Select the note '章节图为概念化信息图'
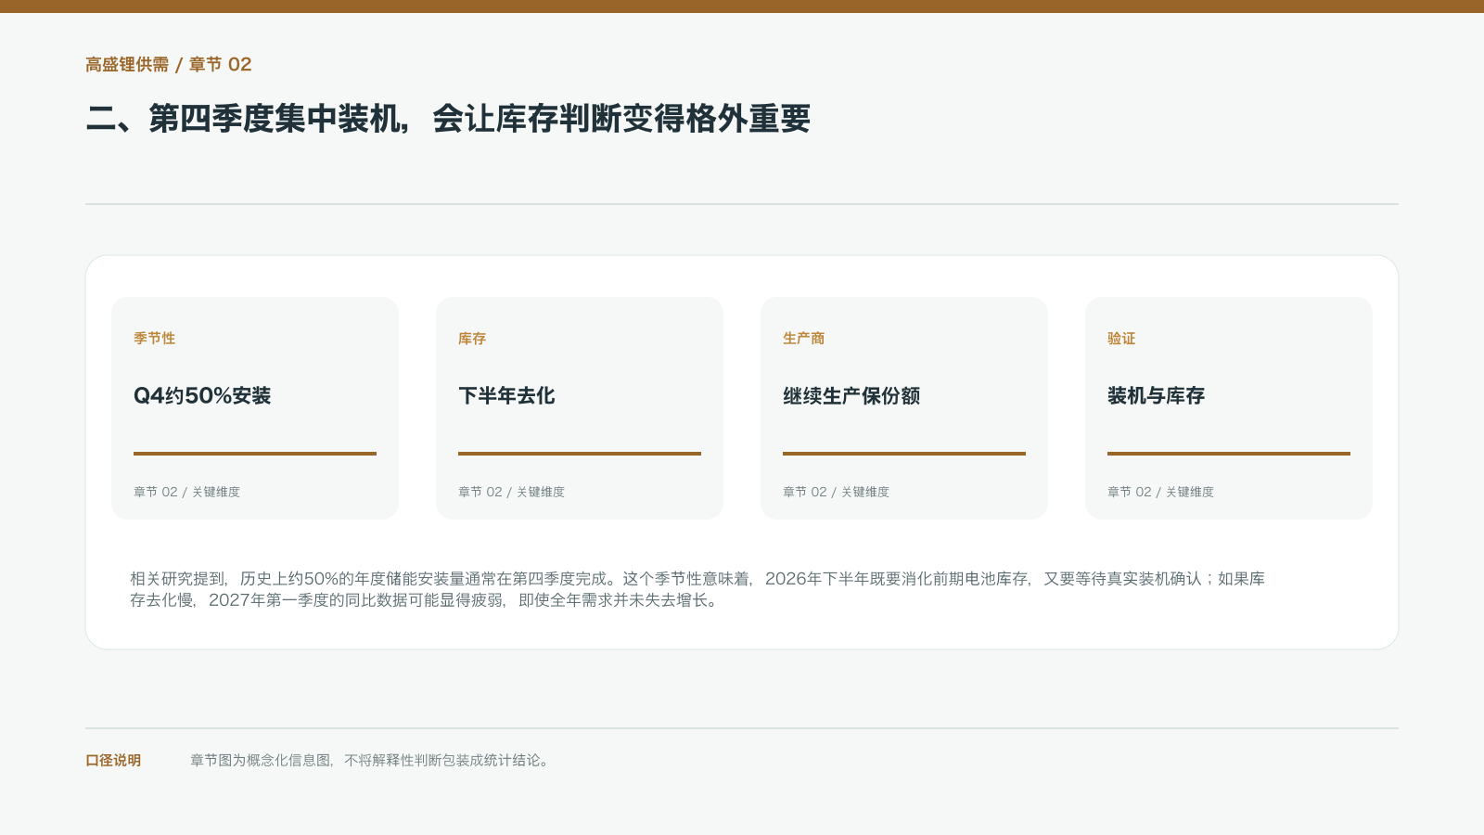1484x835 pixels. (371, 761)
